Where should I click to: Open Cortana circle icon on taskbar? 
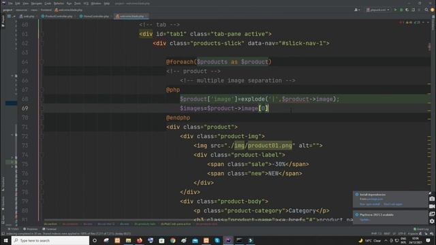point(95,240)
